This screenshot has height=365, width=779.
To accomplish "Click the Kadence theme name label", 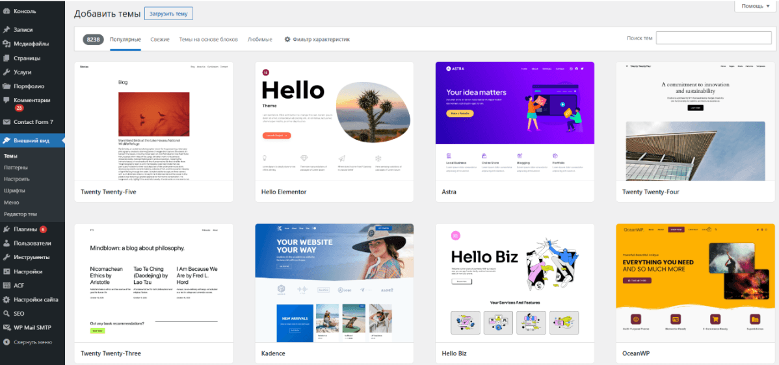I will pyautogui.click(x=273, y=353).
